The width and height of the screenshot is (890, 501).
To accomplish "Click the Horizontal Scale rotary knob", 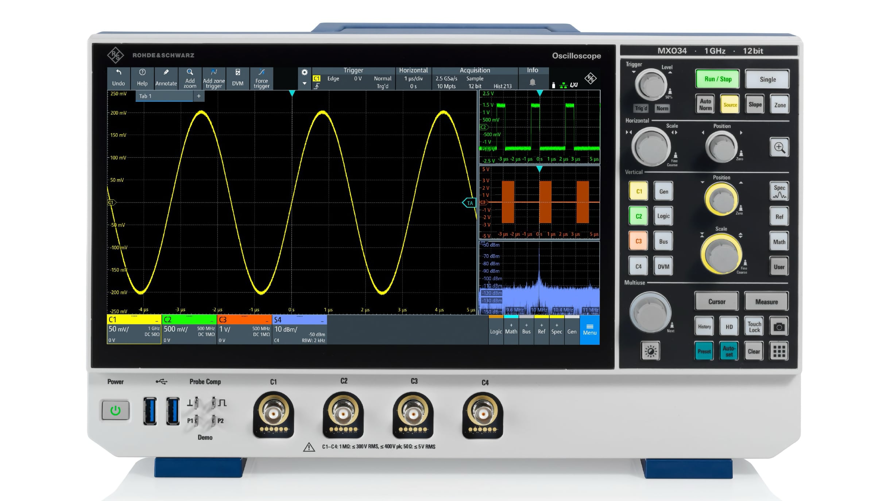I will (650, 147).
